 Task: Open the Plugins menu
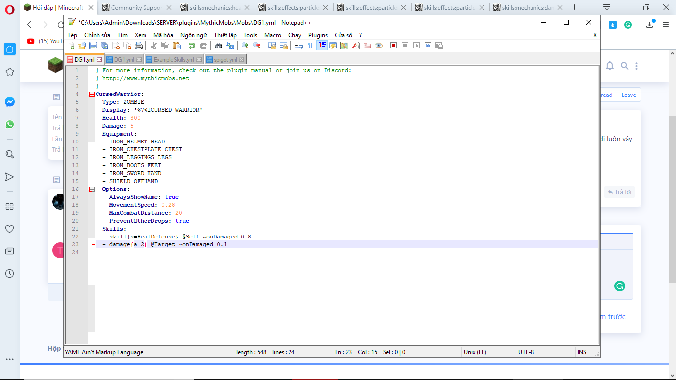point(318,35)
